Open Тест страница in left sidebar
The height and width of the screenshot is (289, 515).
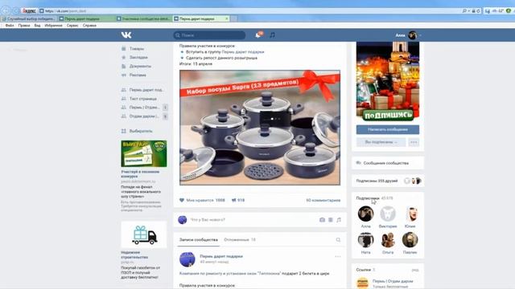click(x=143, y=99)
